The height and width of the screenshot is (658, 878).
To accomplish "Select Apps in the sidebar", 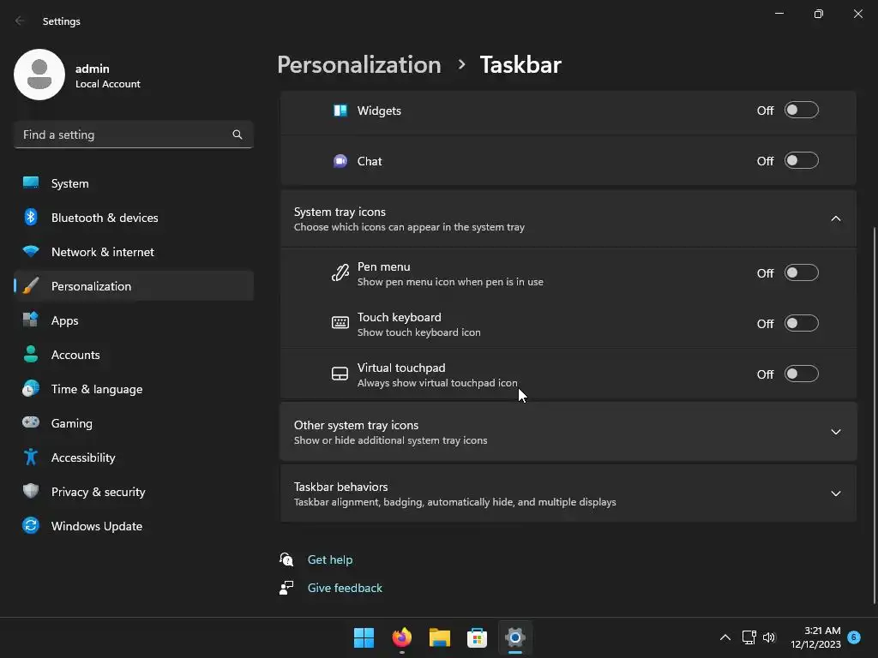I will [x=134, y=320].
